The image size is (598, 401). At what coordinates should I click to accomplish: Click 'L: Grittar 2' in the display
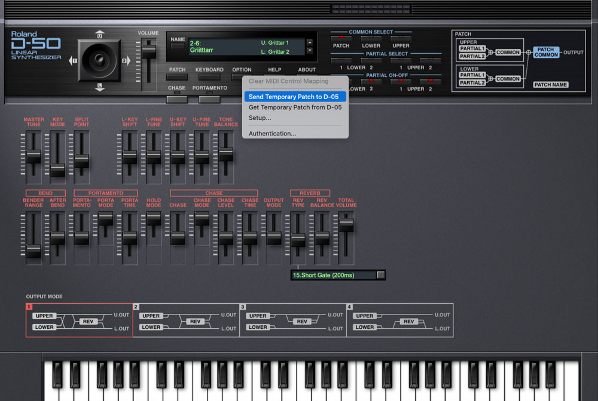point(275,52)
